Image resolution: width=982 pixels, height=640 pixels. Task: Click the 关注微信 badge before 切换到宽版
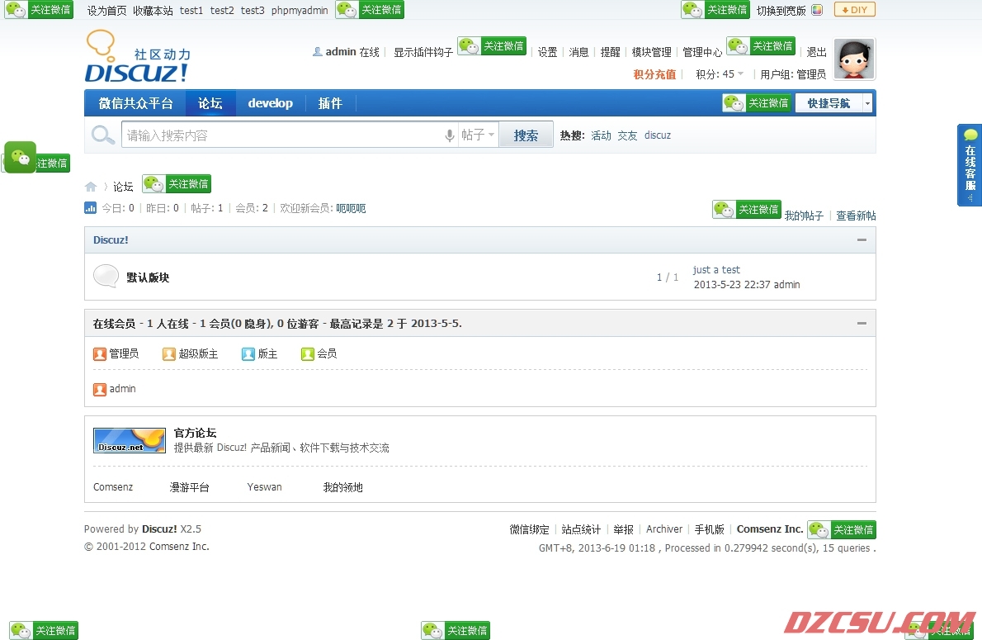click(x=715, y=9)
